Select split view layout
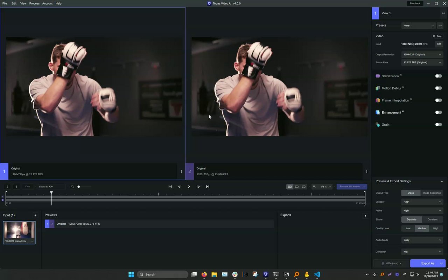 pos(304,187)
